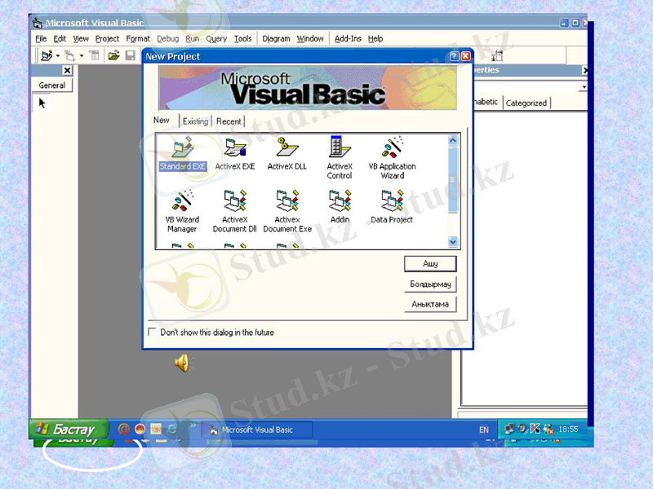Viewport: 653px width, 489px height.
Task: Click the Анықтама (Help) button
Action: click(430, 304)
